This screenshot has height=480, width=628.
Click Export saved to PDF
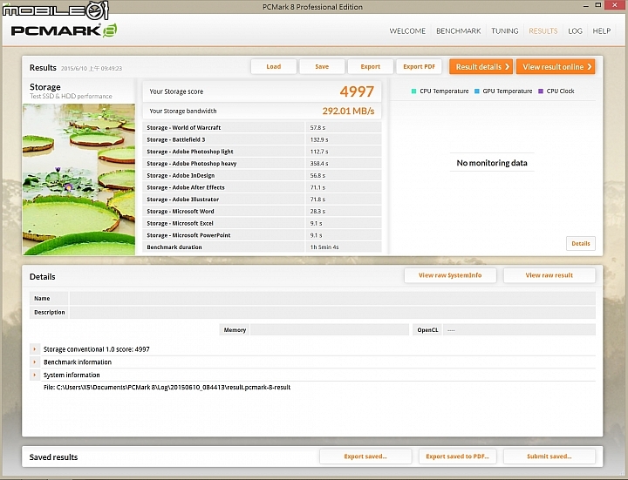coord(457,456)
